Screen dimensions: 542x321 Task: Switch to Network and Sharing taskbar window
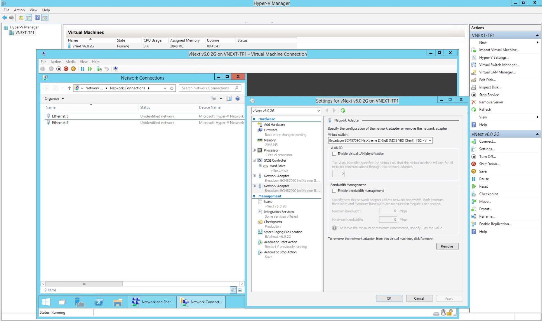152,302
